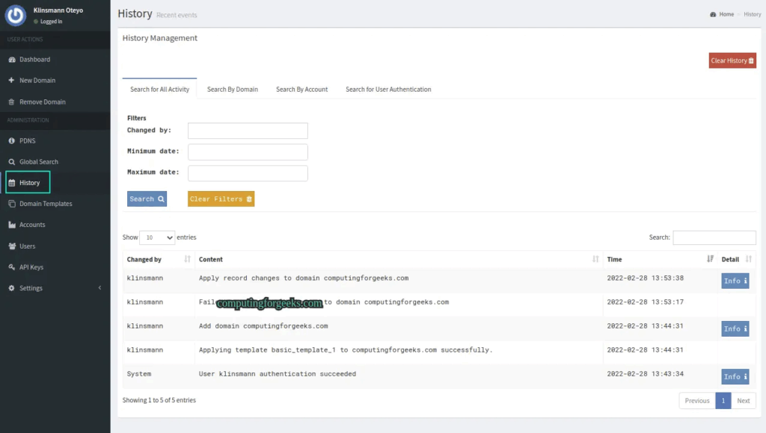
Task: Focus the table Search box
Action: 714,237
